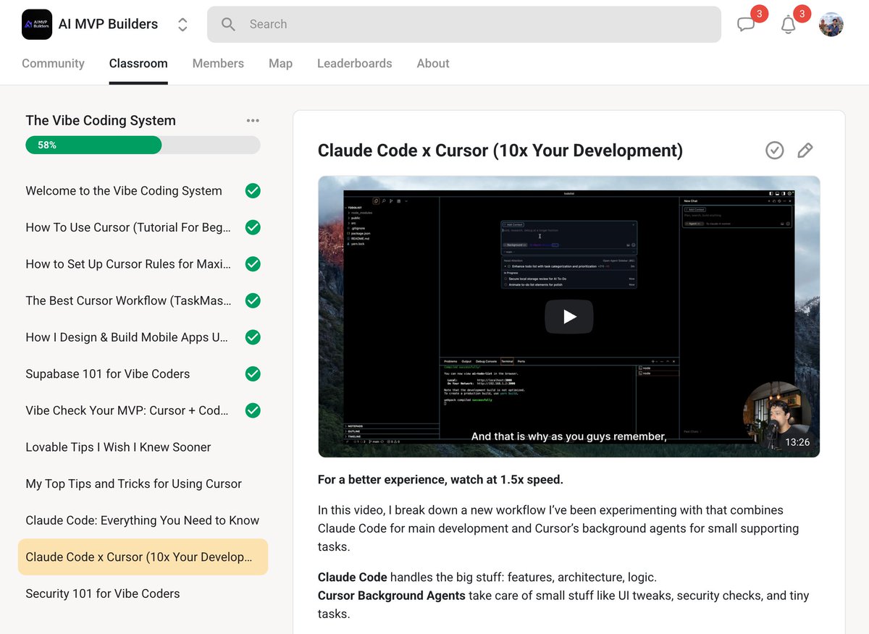Open the Leaderboards tab

pos(355,64)
